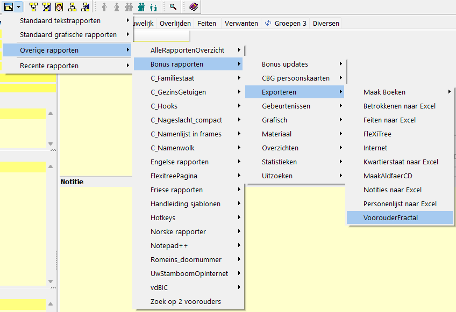Open the Verwanten tab
The width and height of the screenshot is (456, 312).
(241, 24)
